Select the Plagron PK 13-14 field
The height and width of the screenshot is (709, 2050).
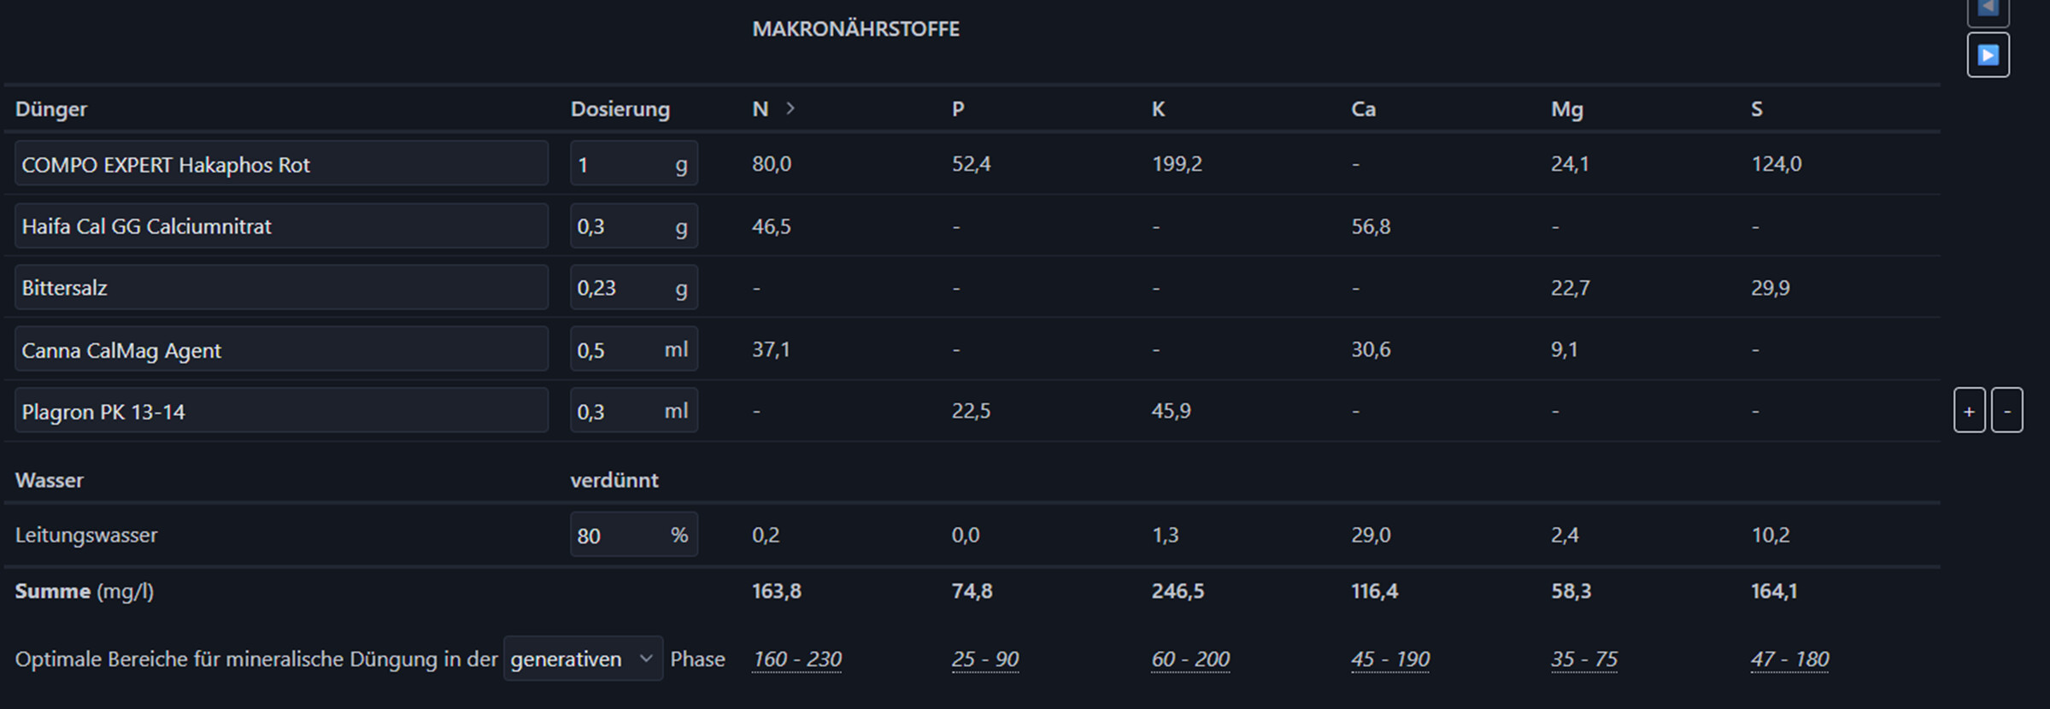[281, 411]
